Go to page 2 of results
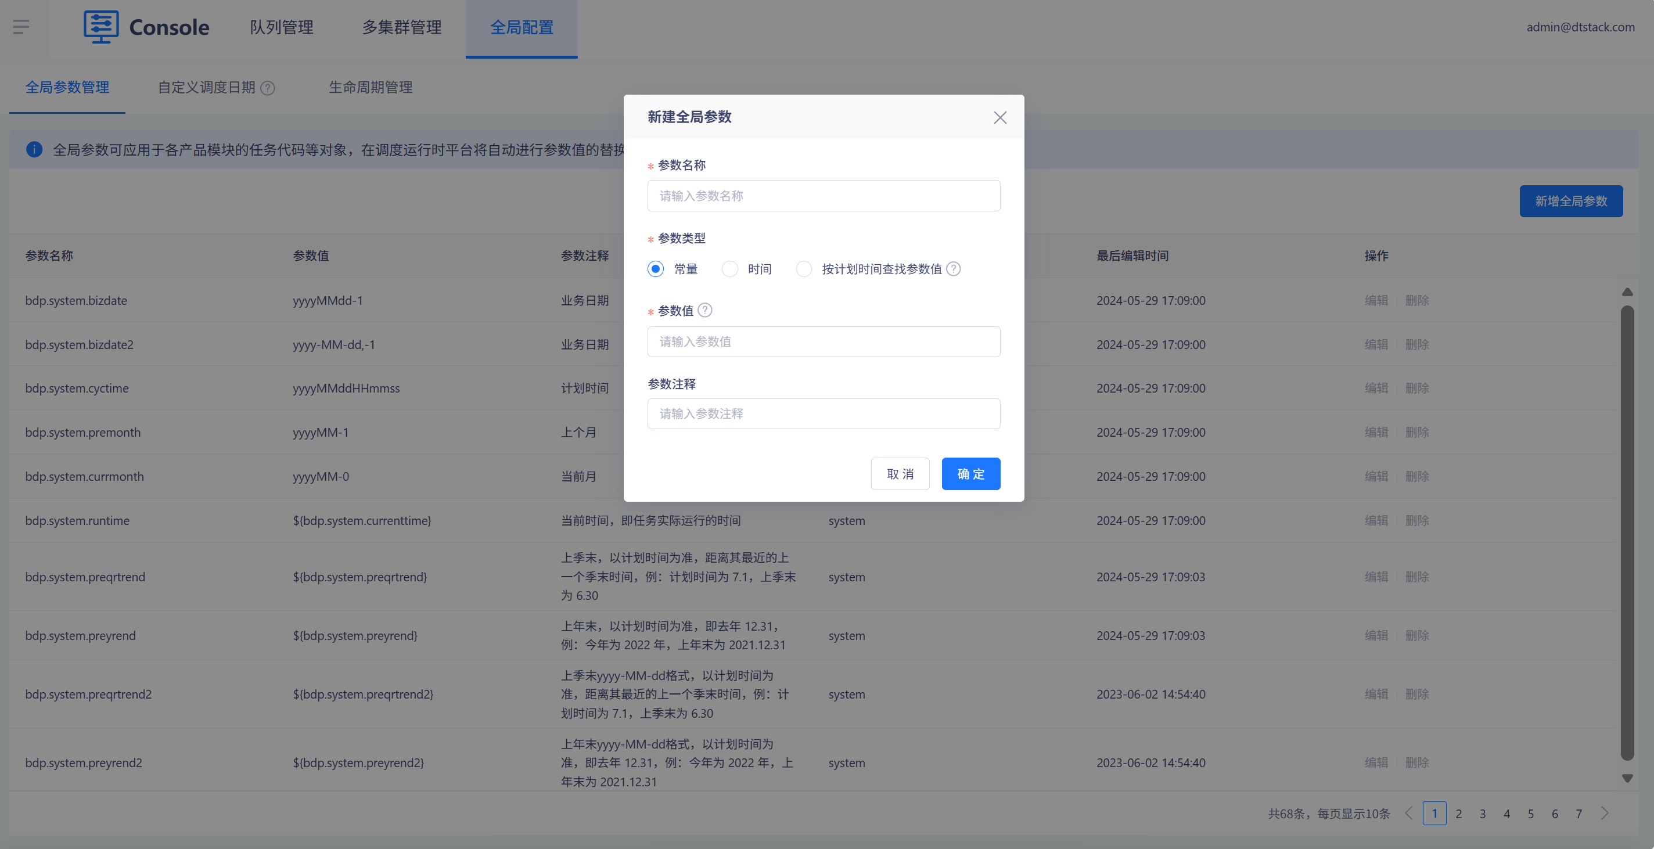 [x=1459, y=814]
